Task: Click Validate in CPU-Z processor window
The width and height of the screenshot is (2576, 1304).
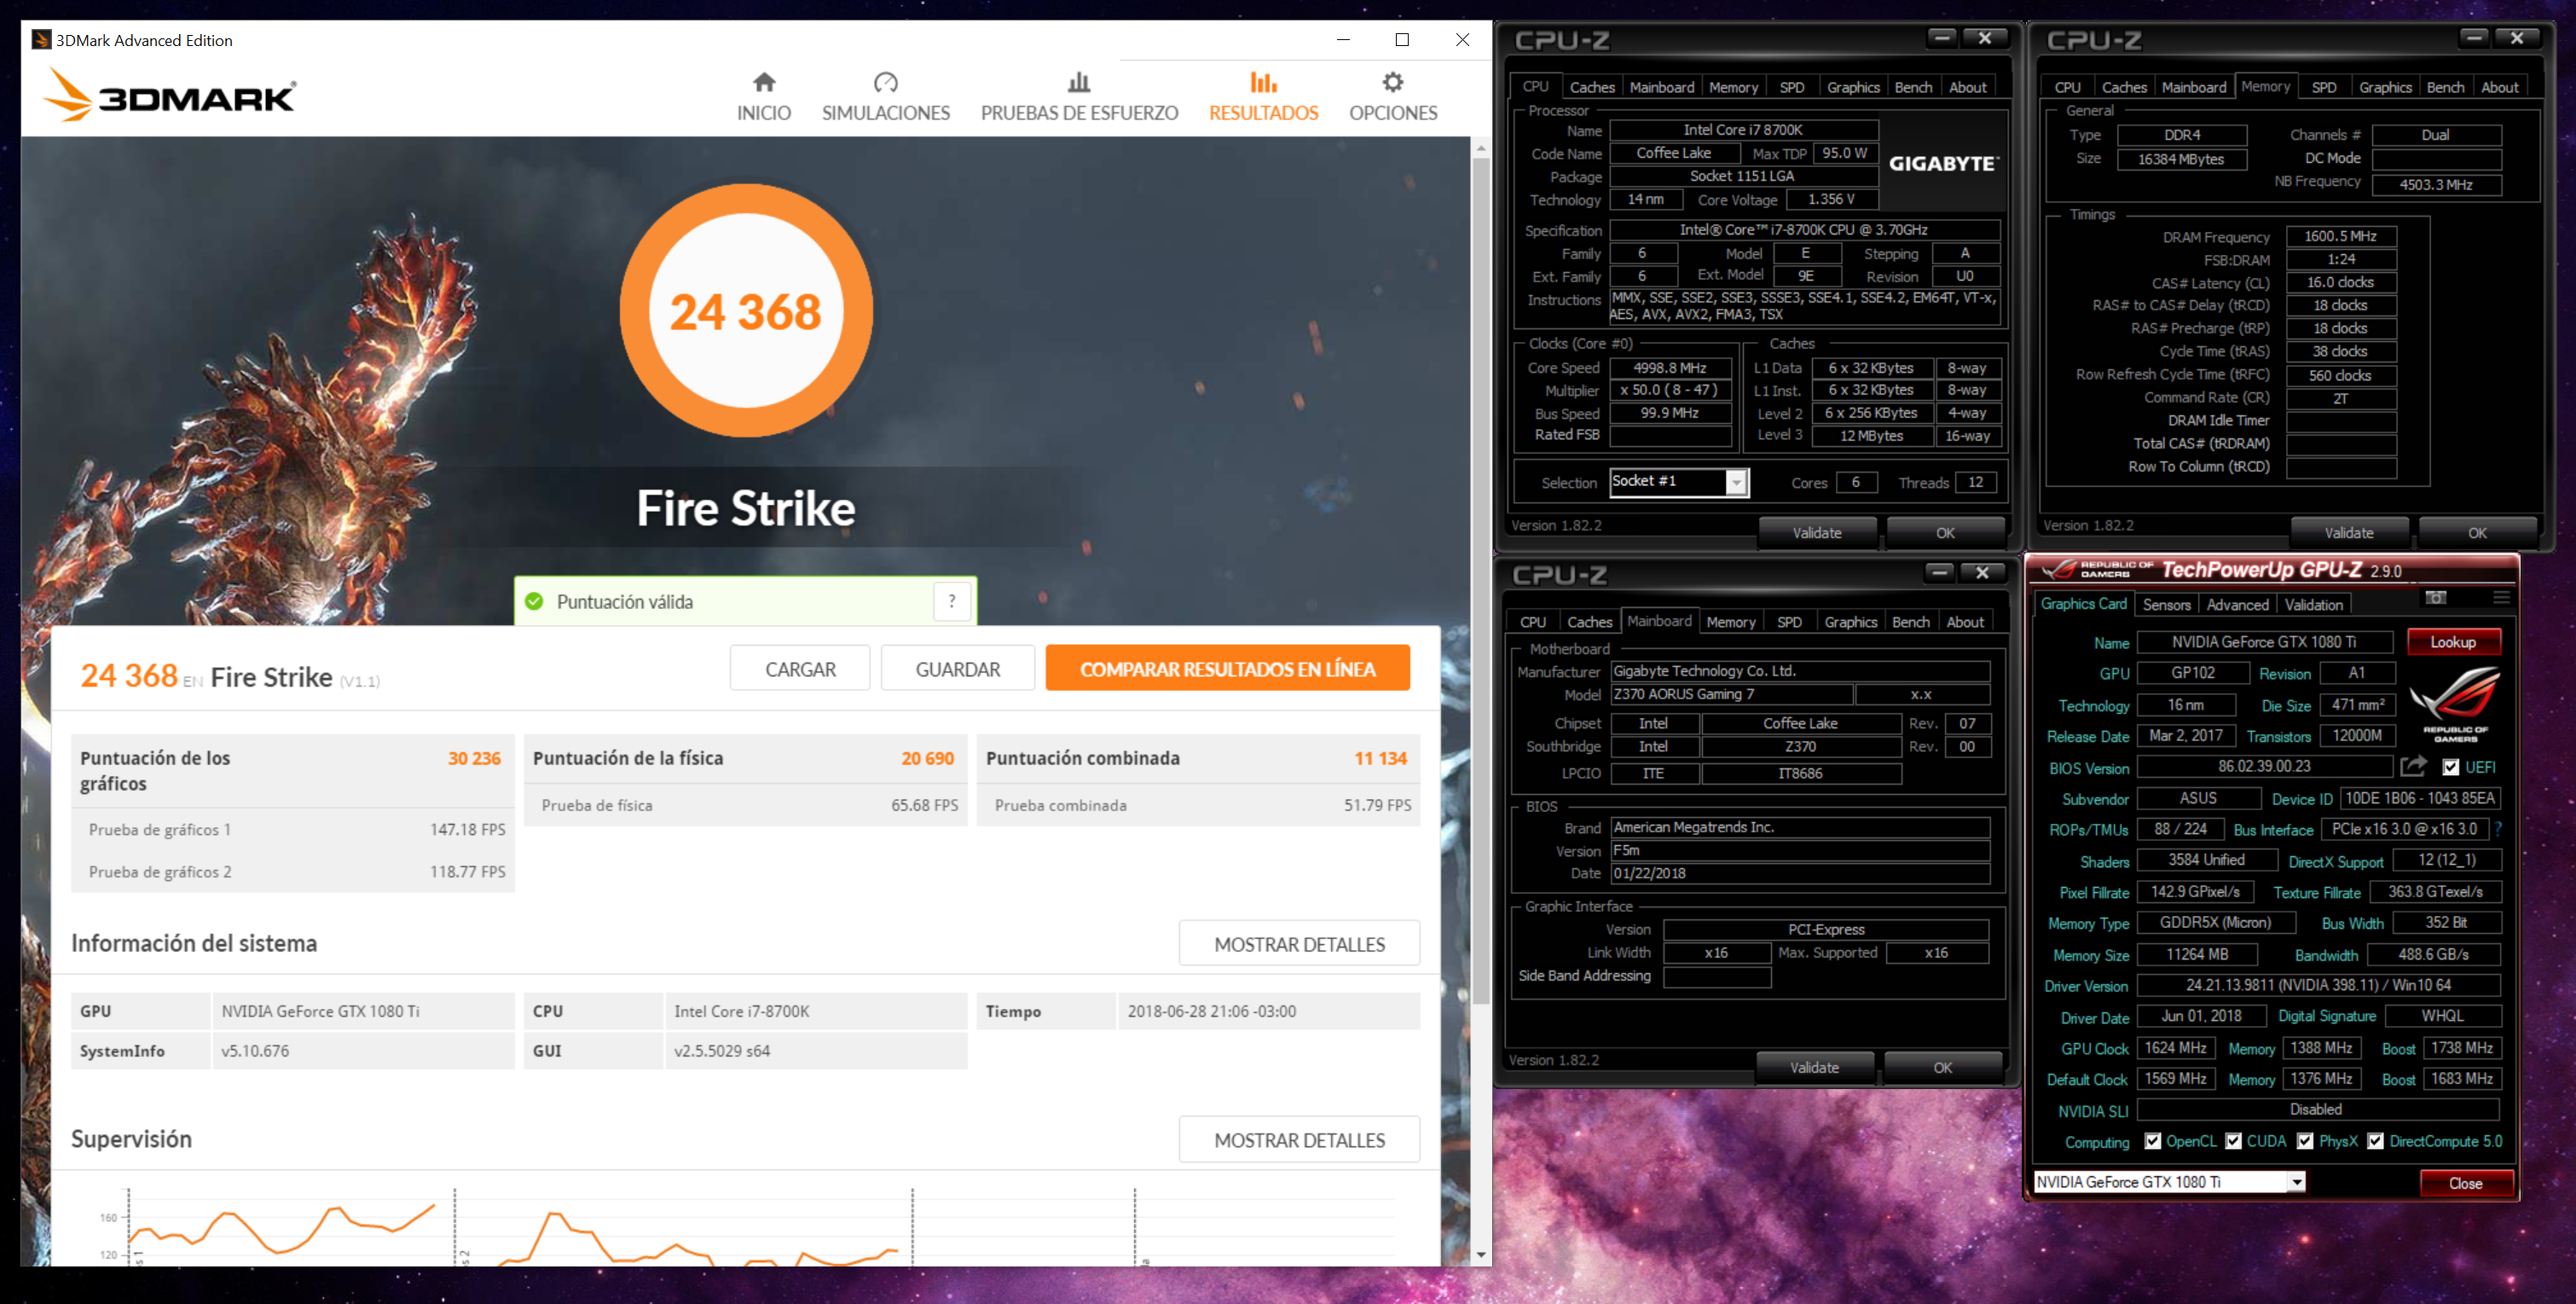Action: tap(1816, 533)
